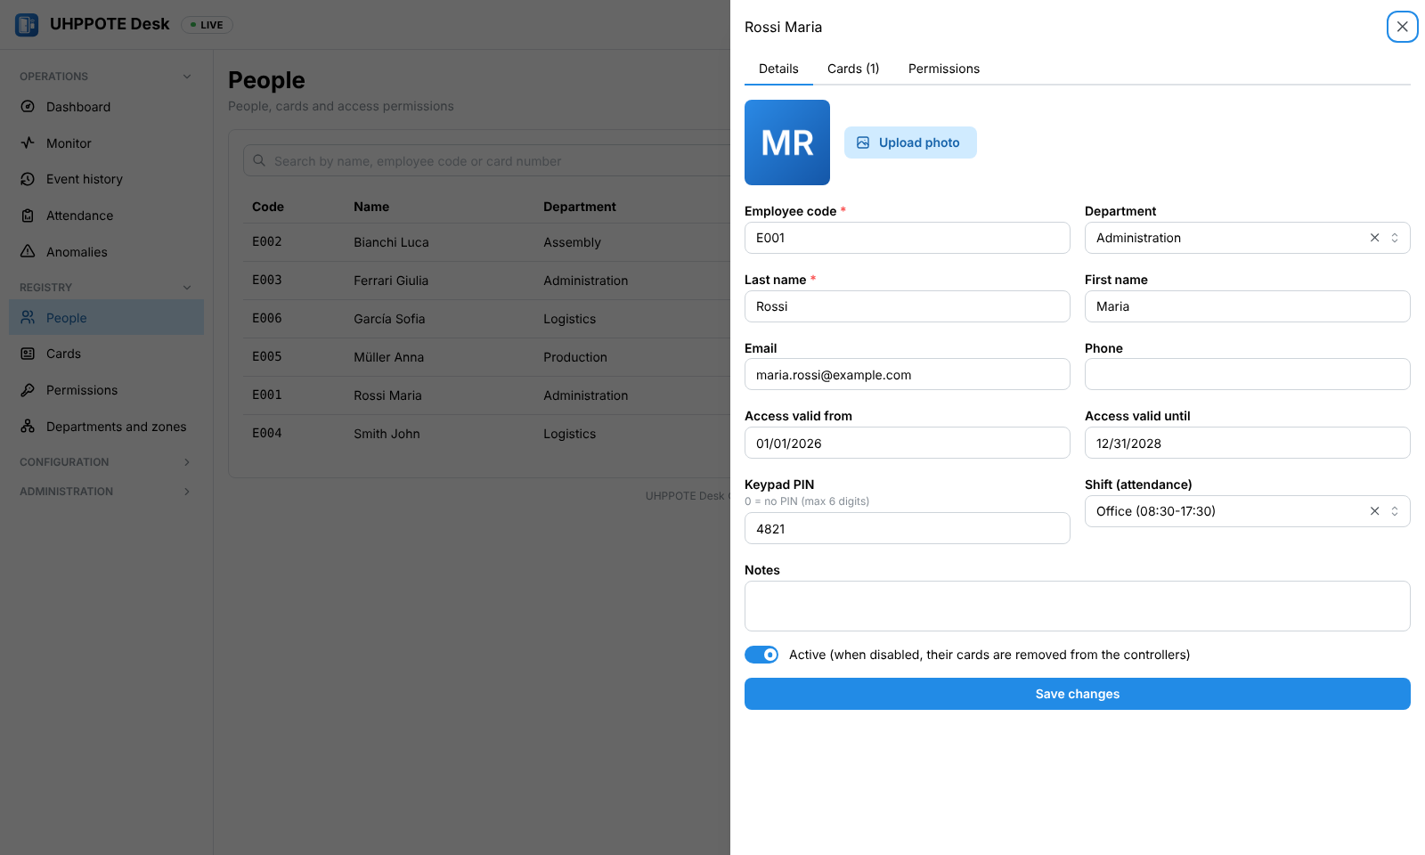Click the search magnifier icon
Viewport: 1425px width, 855px height.
point(259,161)
